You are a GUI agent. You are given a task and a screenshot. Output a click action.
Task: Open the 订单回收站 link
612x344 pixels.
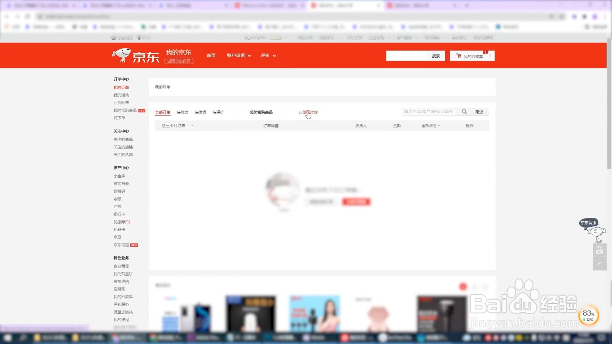tap(308, 112)
